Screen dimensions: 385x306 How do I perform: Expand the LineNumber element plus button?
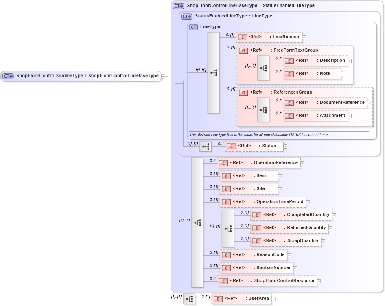[304, 37]
